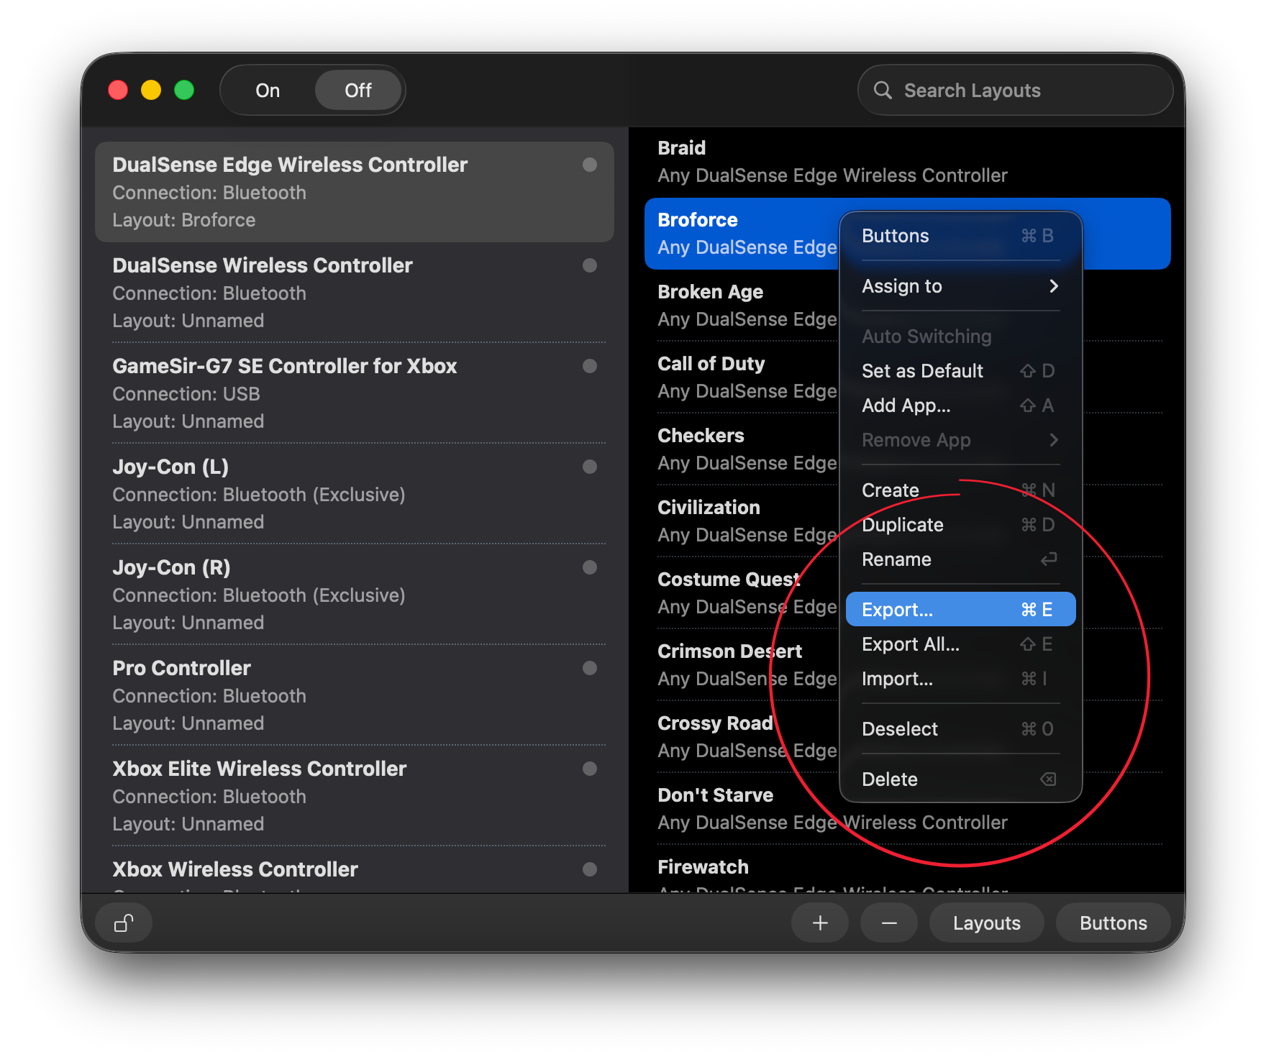1266x1062 pixels.
Task: Select the Joy-Con (R) device
Action: point(354,595)
